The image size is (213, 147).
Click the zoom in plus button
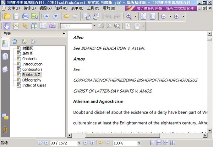(176, 16)
